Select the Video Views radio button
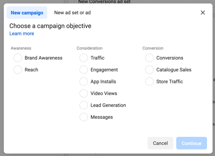This screenshot has width=215, height=156. pos(84,93)
